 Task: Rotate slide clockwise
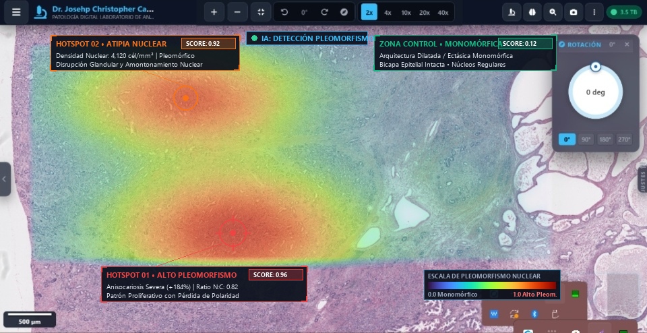point(324,12)
